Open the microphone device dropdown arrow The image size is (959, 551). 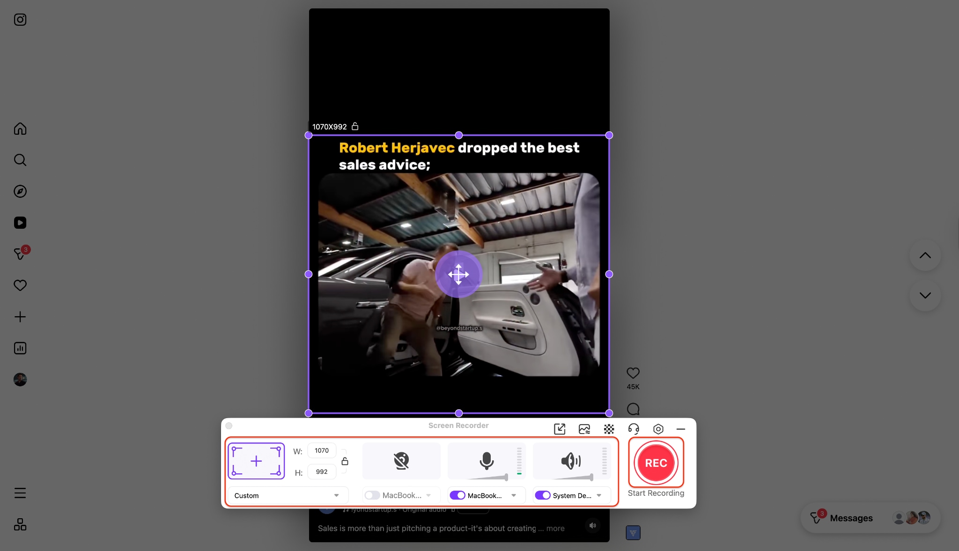coord(514,495)
